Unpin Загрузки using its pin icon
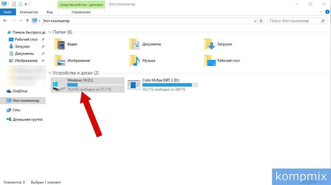This screenshot has width=331, height=185. 43,46
